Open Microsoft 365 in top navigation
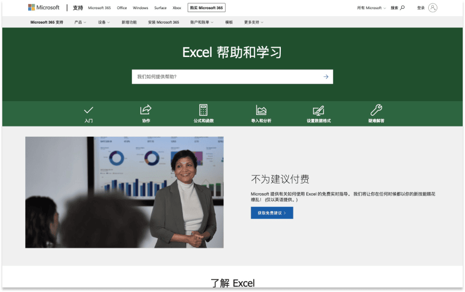Screen dimensions: 465x292 point(100,8)
